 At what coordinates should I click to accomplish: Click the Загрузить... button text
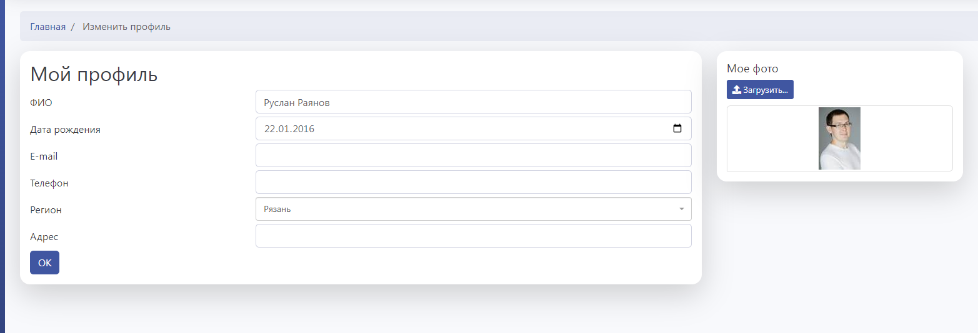click(766, 90)
